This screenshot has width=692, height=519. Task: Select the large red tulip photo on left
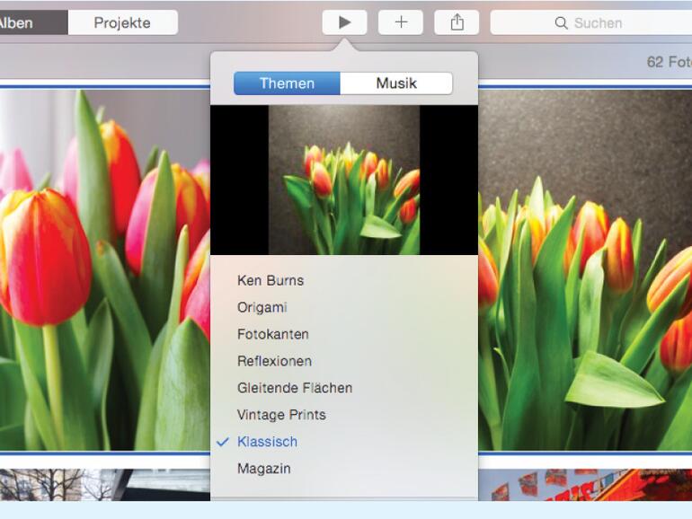(x=105, y=270)
